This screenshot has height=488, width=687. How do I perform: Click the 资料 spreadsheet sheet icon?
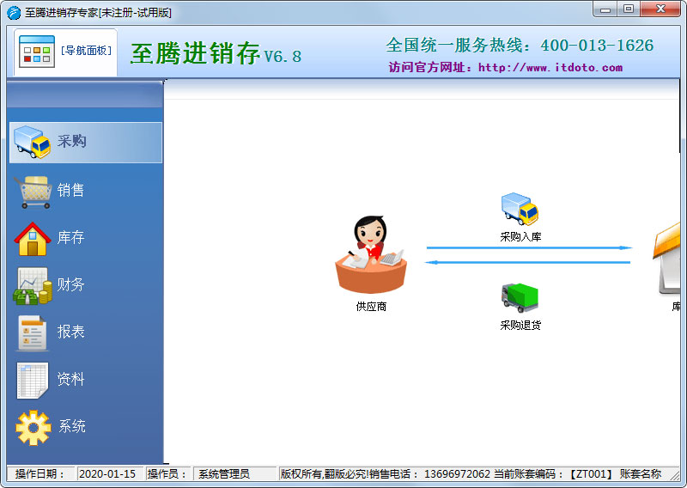click(x=33, y=381)
